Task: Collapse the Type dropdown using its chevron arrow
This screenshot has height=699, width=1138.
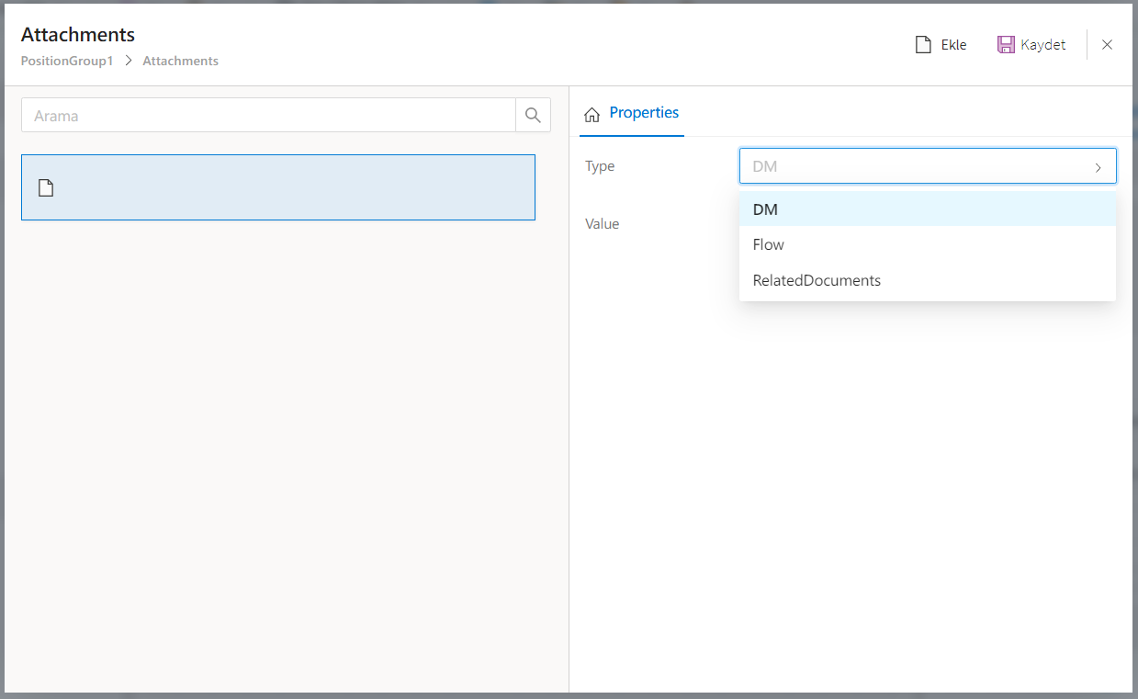Action: point(1098,167)
